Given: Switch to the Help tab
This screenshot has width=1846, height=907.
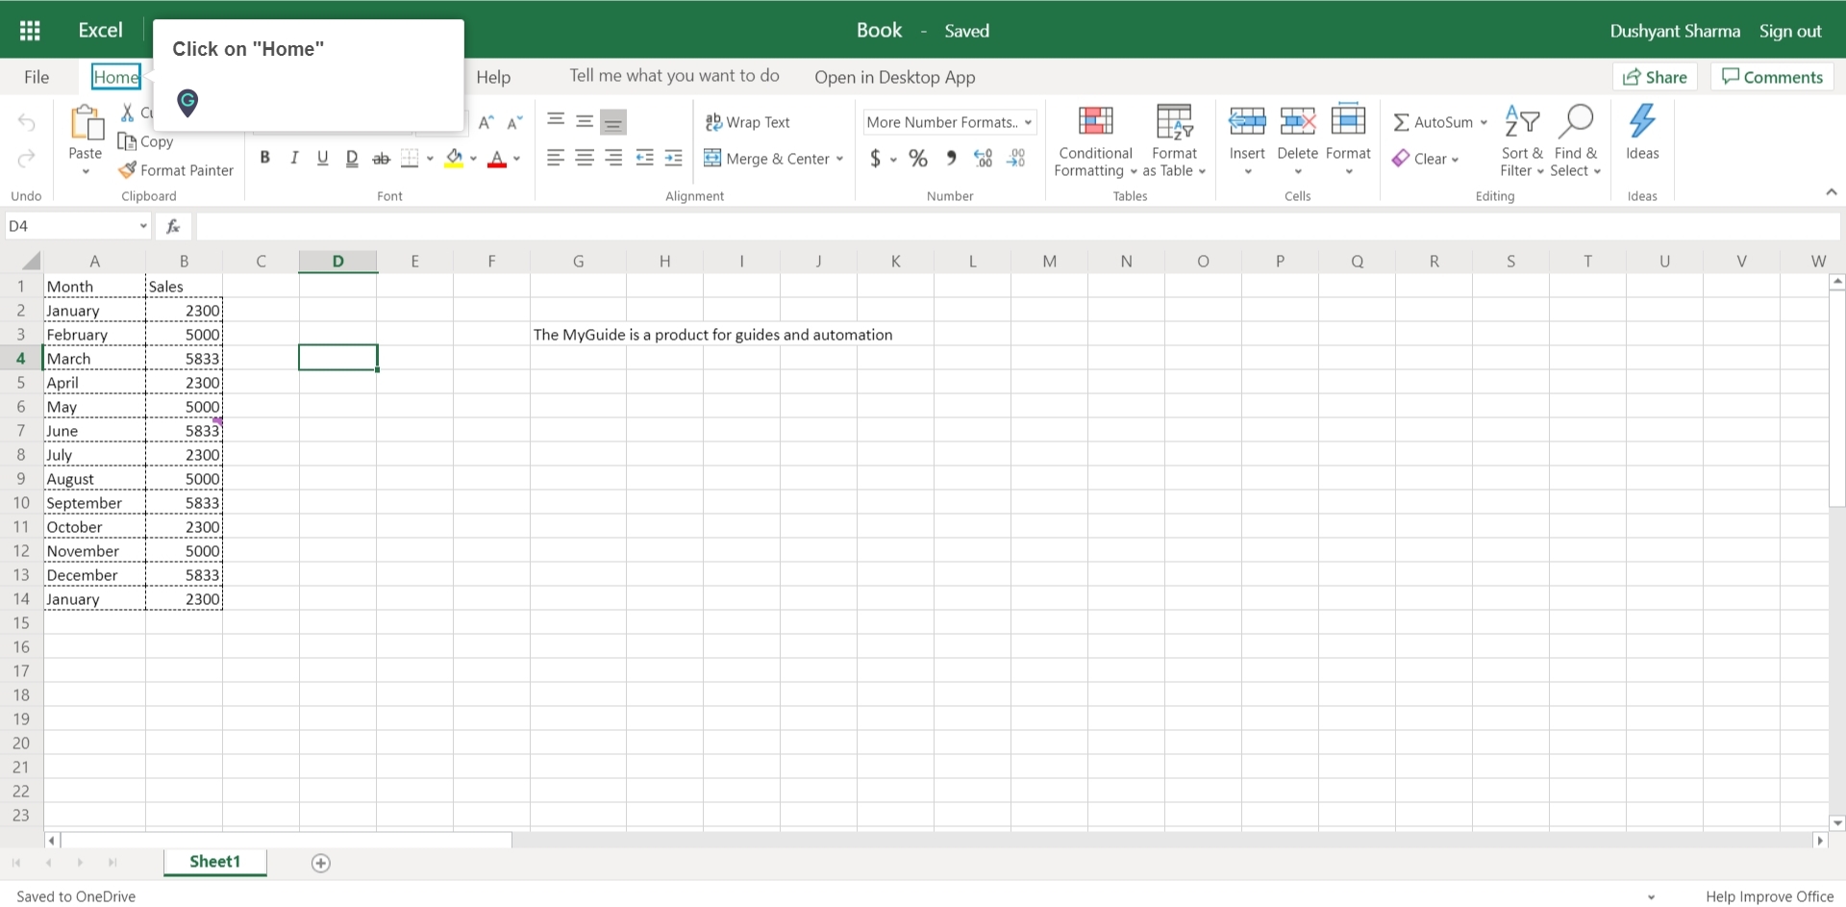Looking at the screenshot, I should click(x=493, y=76).
